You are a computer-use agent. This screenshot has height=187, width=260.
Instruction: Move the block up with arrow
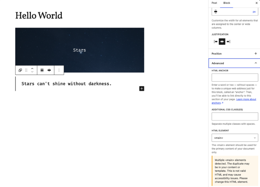click(32, 68)
